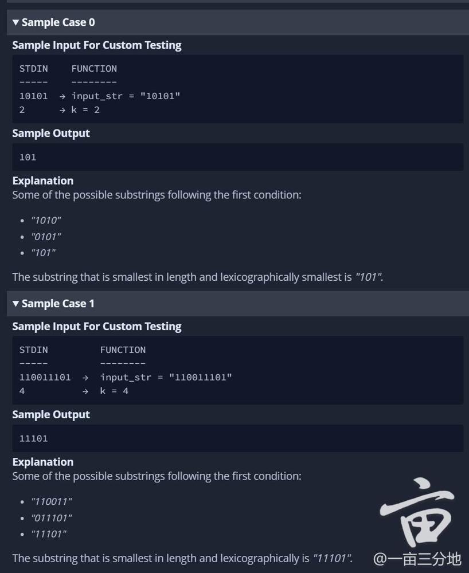Click the input_str = "10101" code line
Image resolution: width=469 pixels, height=573 pixels.
point(126,96)
